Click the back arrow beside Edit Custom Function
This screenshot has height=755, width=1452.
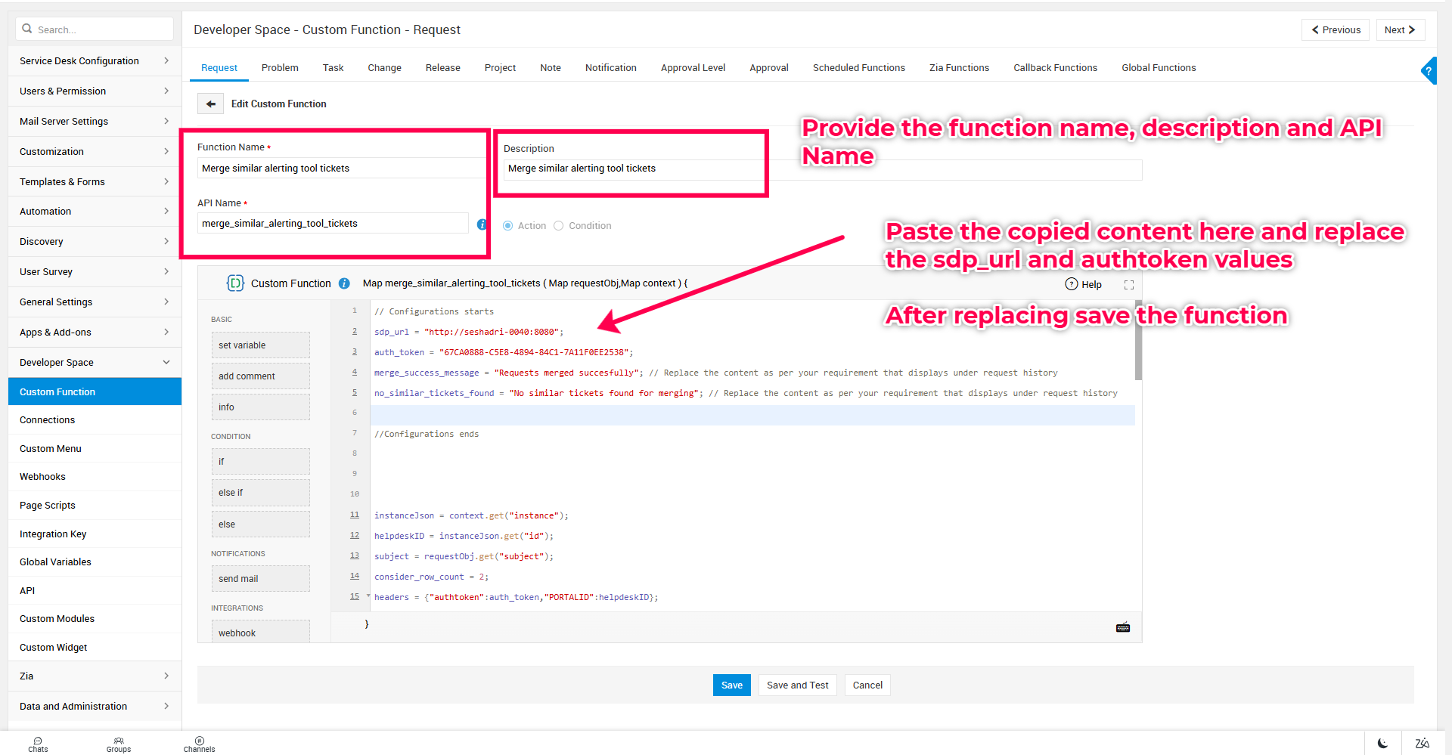[210, 104]
